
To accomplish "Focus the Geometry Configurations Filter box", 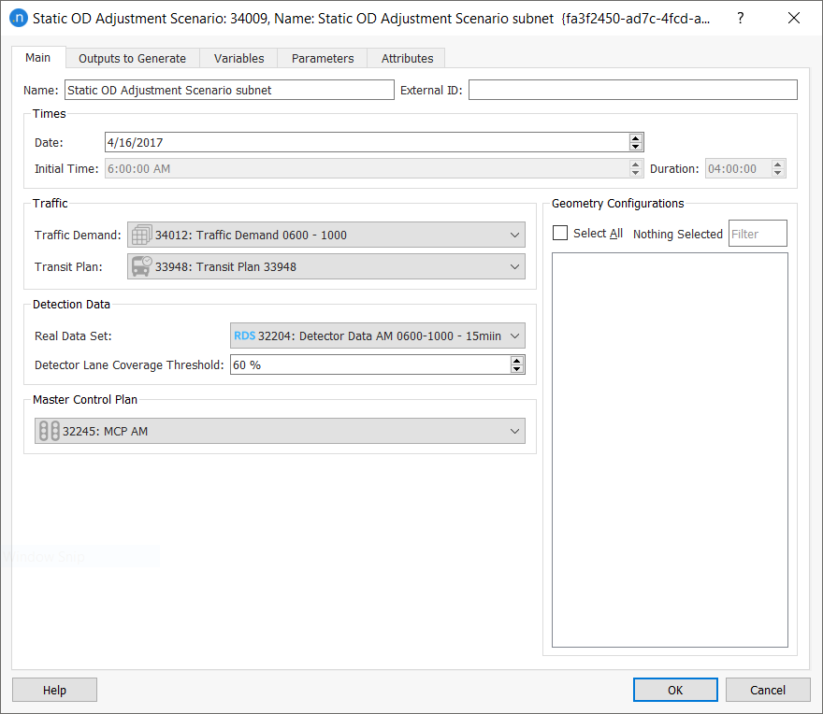I will [x=757, y=234].
